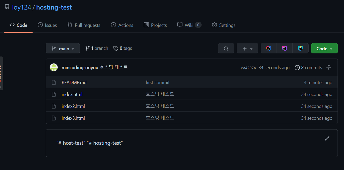
Task: Expand the main branch dropdown
Action: coord(63,48)
